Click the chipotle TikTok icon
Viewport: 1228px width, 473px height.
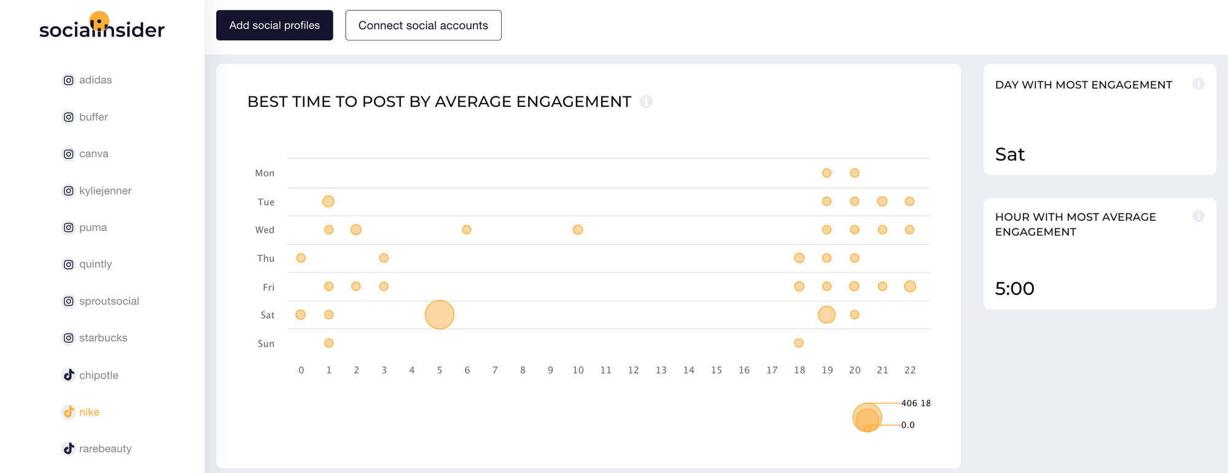coord(69,375)
